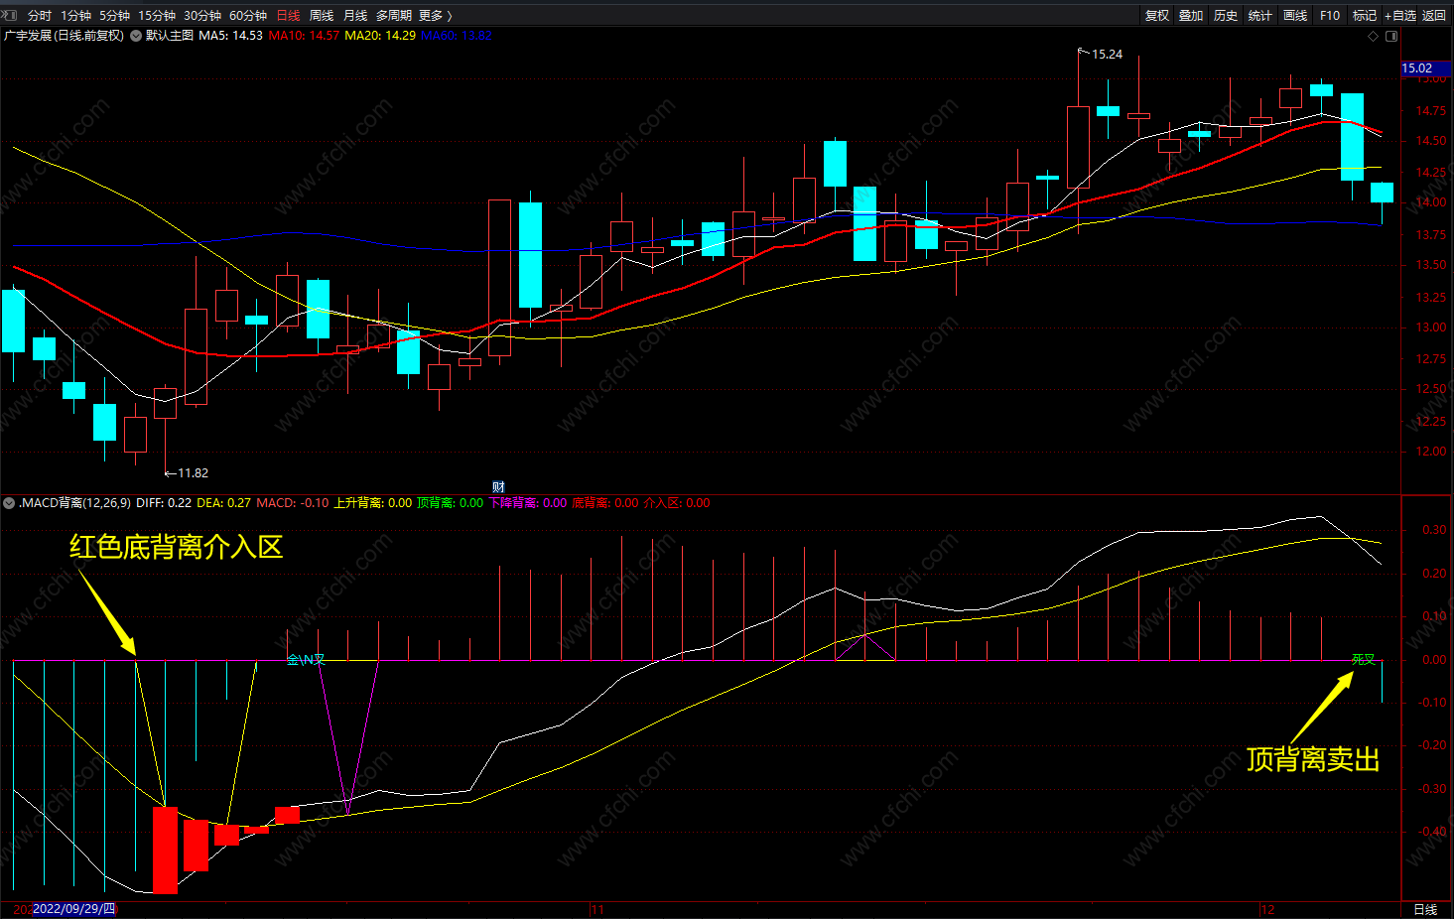Click the 复权 adjustment button
Image resolution: width=1454 pixels, height=919 pixels.
(x=1157, y=15)
